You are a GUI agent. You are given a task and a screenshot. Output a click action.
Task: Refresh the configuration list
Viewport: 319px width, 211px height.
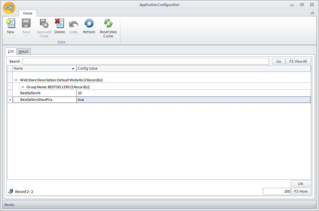pos(89,24)
